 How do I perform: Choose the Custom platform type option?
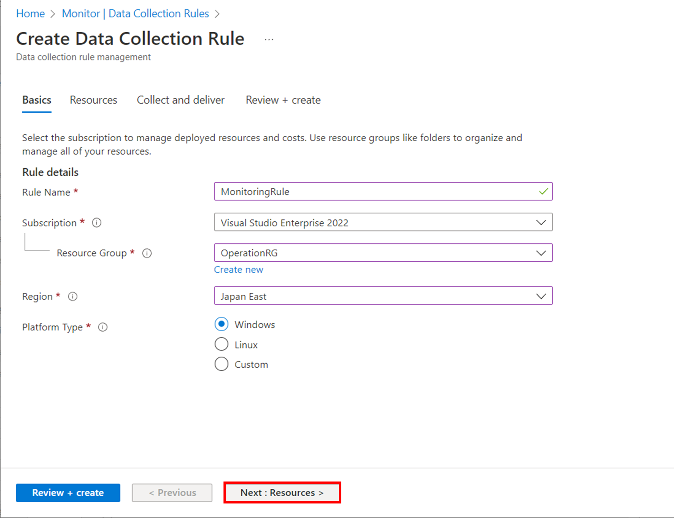pos(222,364)
